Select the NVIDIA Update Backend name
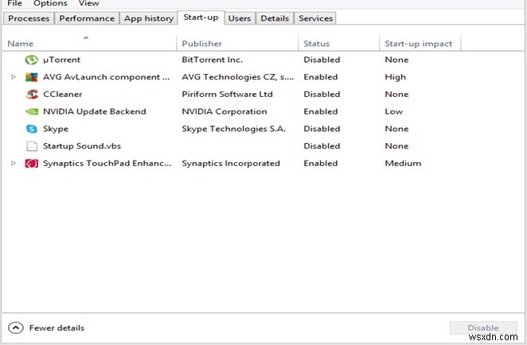This screenshot has width=527, height=345. click(x=95, y=111)
